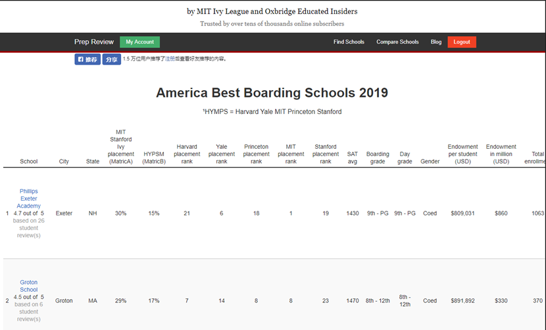The height and width of the screenshot is (330, 546).
Task: Sort by Endowment per student header
Action: [462, 154]
